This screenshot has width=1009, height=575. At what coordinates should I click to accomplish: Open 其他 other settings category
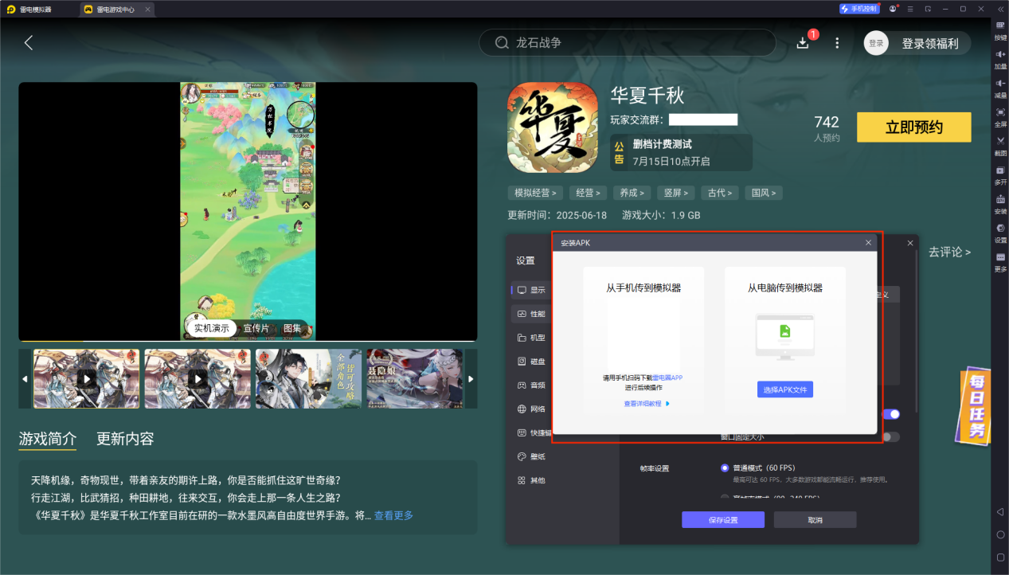(x=530, y=481)
